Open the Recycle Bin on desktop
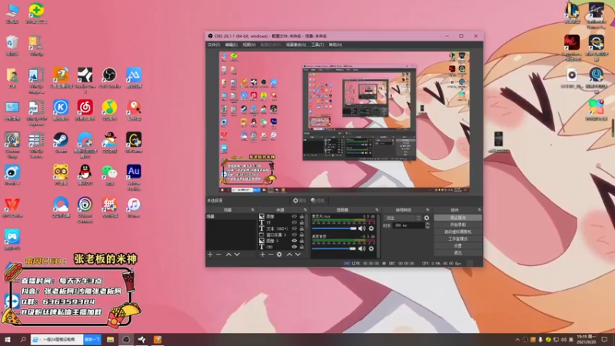Image resolution: width=615 pixels, height=346 pixels. tap(12, 45)
